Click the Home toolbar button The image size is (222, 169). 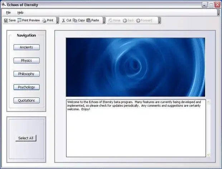point(114,20)
